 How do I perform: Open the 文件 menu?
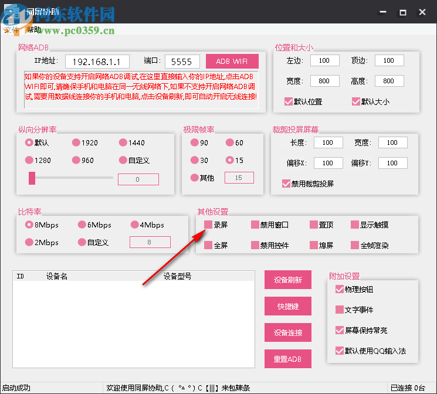[x=11, y=29]
